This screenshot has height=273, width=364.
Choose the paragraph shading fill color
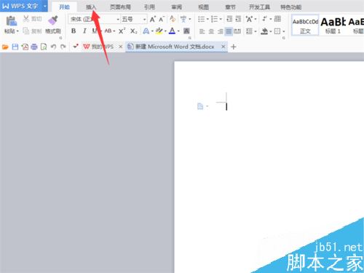click(x=264, y=31)
